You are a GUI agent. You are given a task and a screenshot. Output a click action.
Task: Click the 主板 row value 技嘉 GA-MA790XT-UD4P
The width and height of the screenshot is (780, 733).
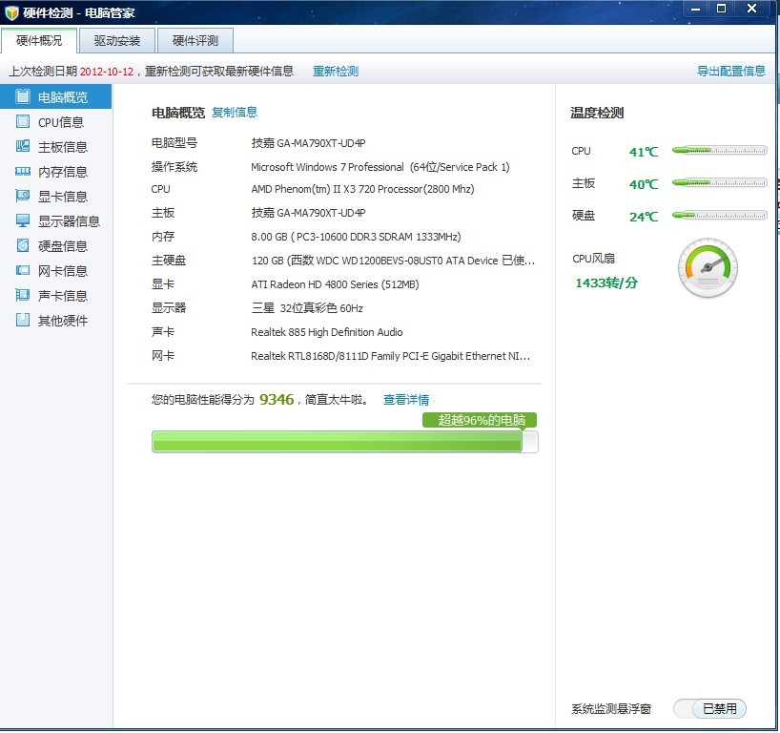pyautogui.click(x=308, y=213)
